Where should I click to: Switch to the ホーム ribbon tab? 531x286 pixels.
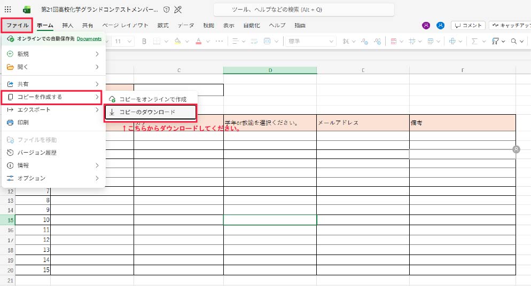(45, 26)
